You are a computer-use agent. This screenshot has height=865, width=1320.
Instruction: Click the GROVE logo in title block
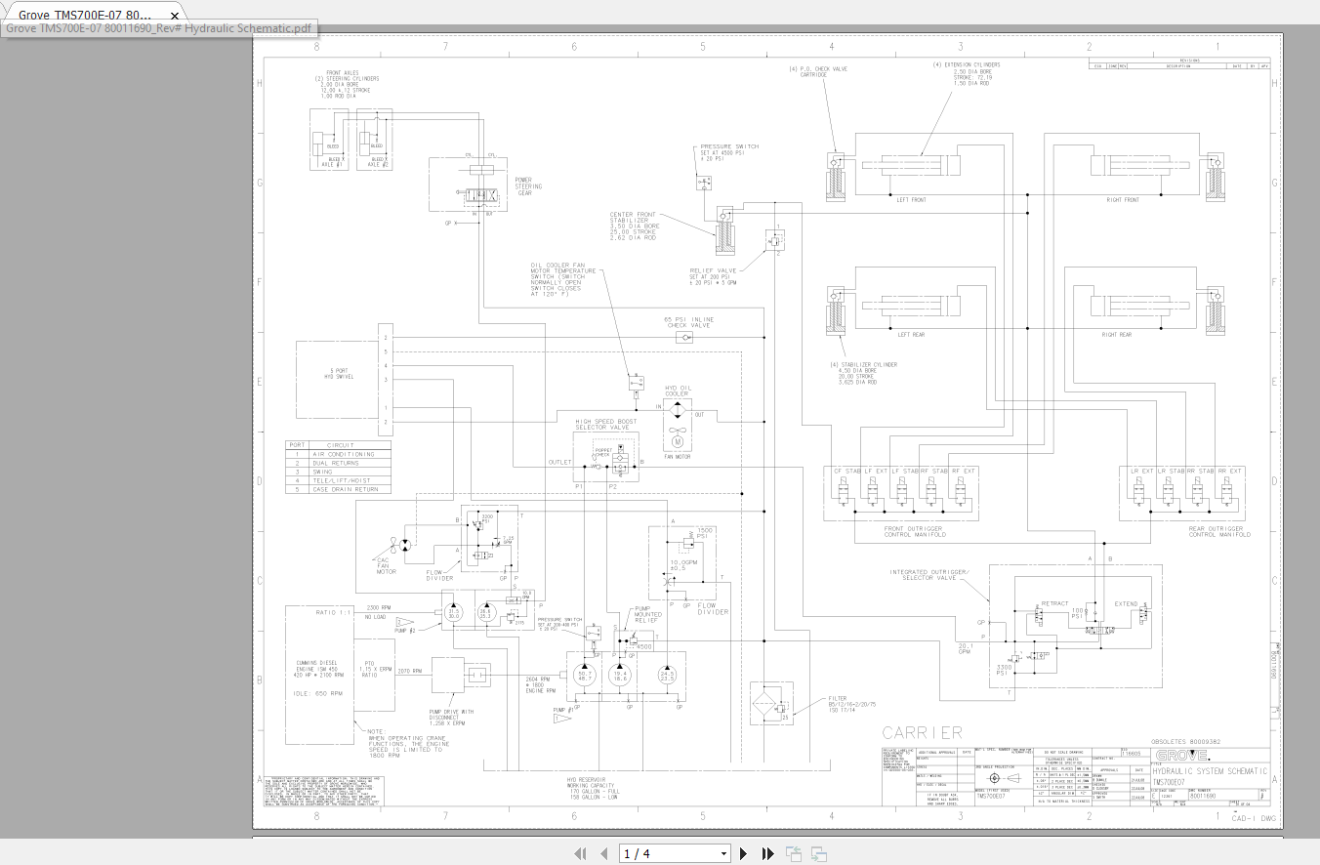click(x=1181, y=756)
